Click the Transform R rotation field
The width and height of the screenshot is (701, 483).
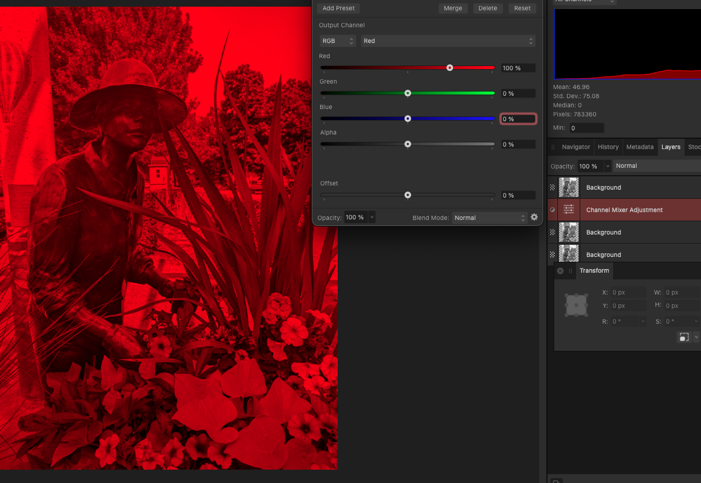click(625, 321)
